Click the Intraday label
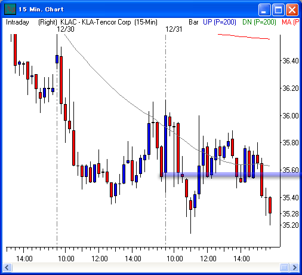Viewport: 302px width, 275px height. [x=17, y=22]
